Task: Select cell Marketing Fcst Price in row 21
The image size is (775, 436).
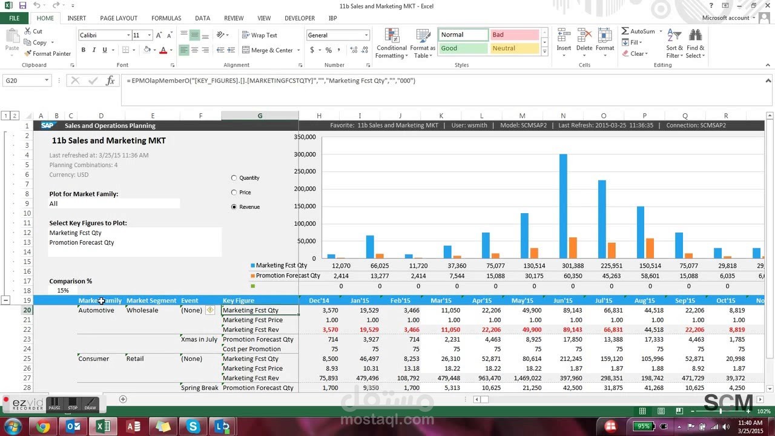Action: [x=260, y=320]
